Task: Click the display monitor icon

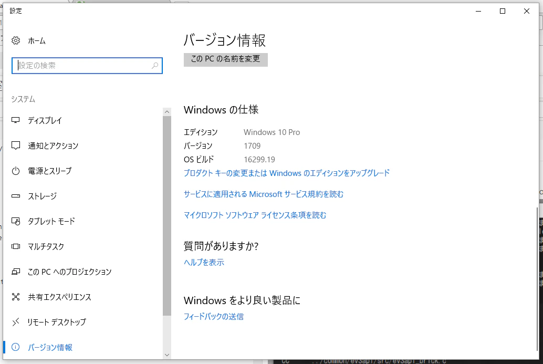Action: (x=16, y=120)
